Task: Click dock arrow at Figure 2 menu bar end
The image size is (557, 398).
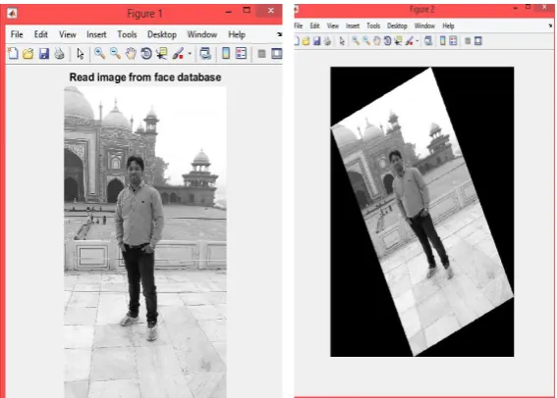Action: [x=550, y=25]
